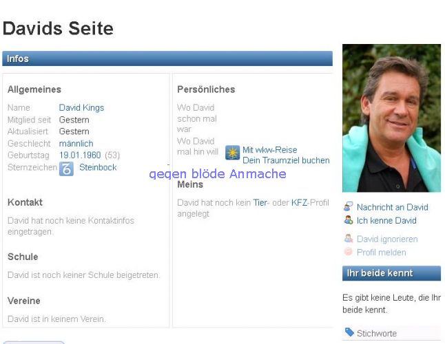
Task: Click Dein Traumziel buchen link
Action: pyautogui.click(x=285, y=160)
